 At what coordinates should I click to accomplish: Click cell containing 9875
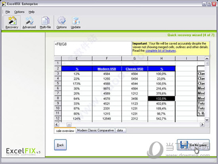coord(107,88)
